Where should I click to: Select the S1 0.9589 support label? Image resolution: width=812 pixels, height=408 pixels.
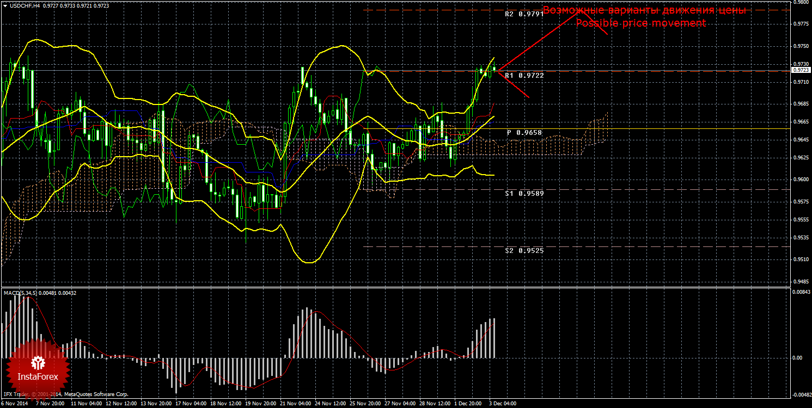click(524, 193)
